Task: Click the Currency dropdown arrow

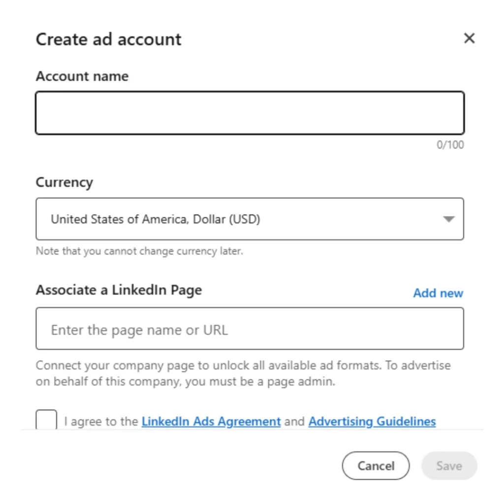Action: click(x=448, y=219)
